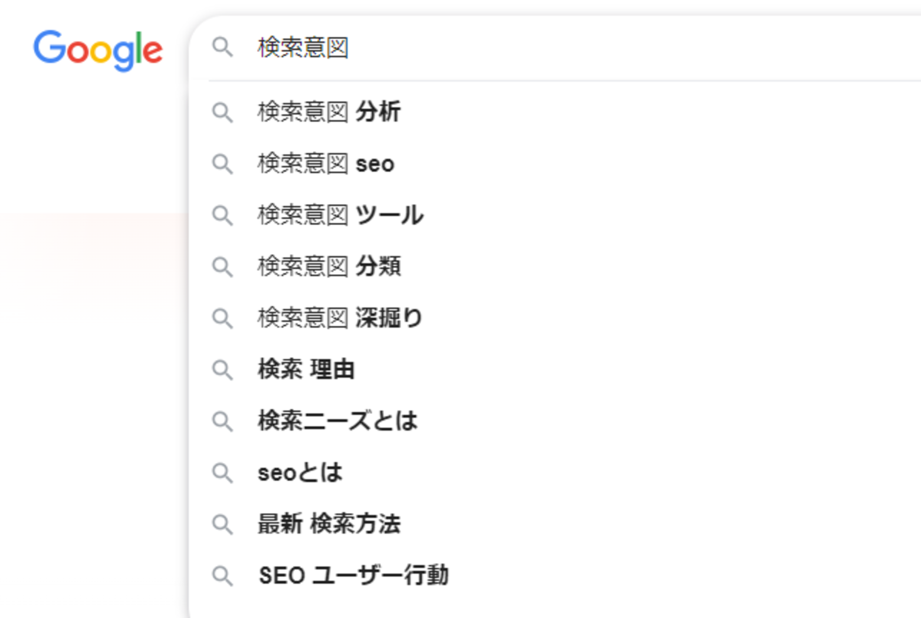The width and height of the screenshot is (921, 618).
Task: Click the magnifier icon beside 検索意図 seo
Action: tap(223, 164)
